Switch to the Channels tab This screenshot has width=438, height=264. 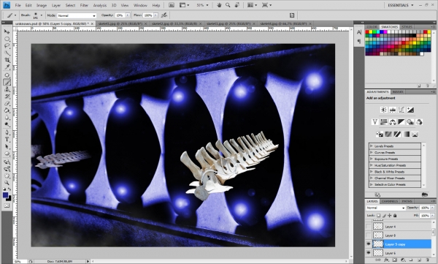tap(389, 201)
